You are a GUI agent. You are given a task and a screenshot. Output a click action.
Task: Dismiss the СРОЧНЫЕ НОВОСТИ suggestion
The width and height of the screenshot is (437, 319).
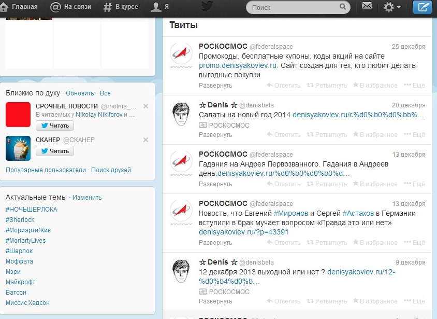tap(145, 106)
